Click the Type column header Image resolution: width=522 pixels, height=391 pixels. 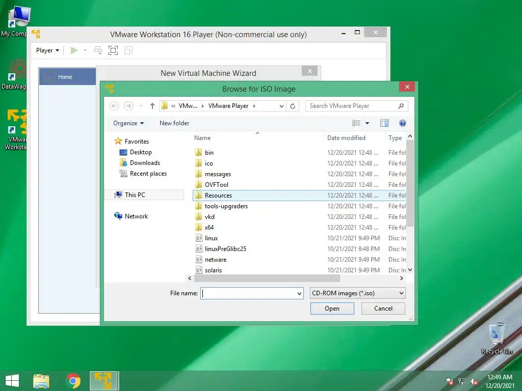(395, 138)
